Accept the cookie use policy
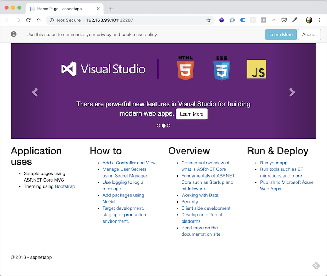This screenshot has height=276, width=327. [x=310, y=35]
